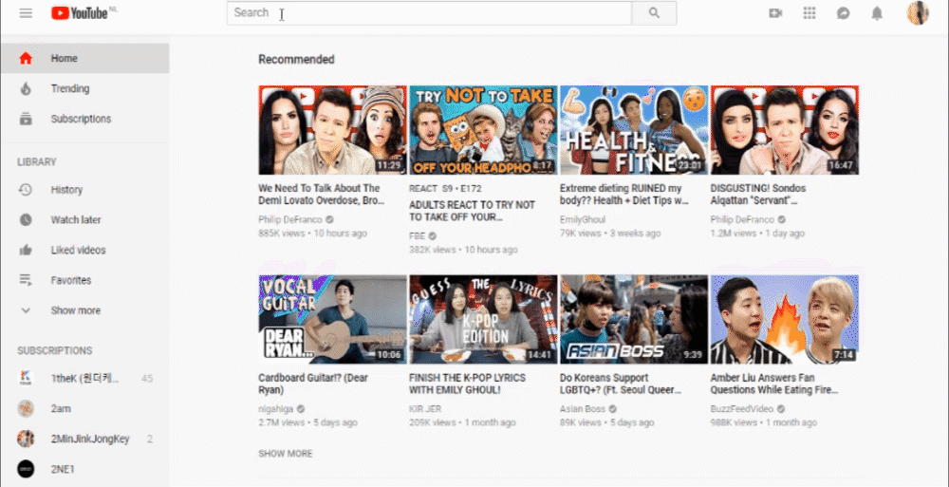Click into the Search input field
Viewport: 949px width, 487px height.
[429, 12]
